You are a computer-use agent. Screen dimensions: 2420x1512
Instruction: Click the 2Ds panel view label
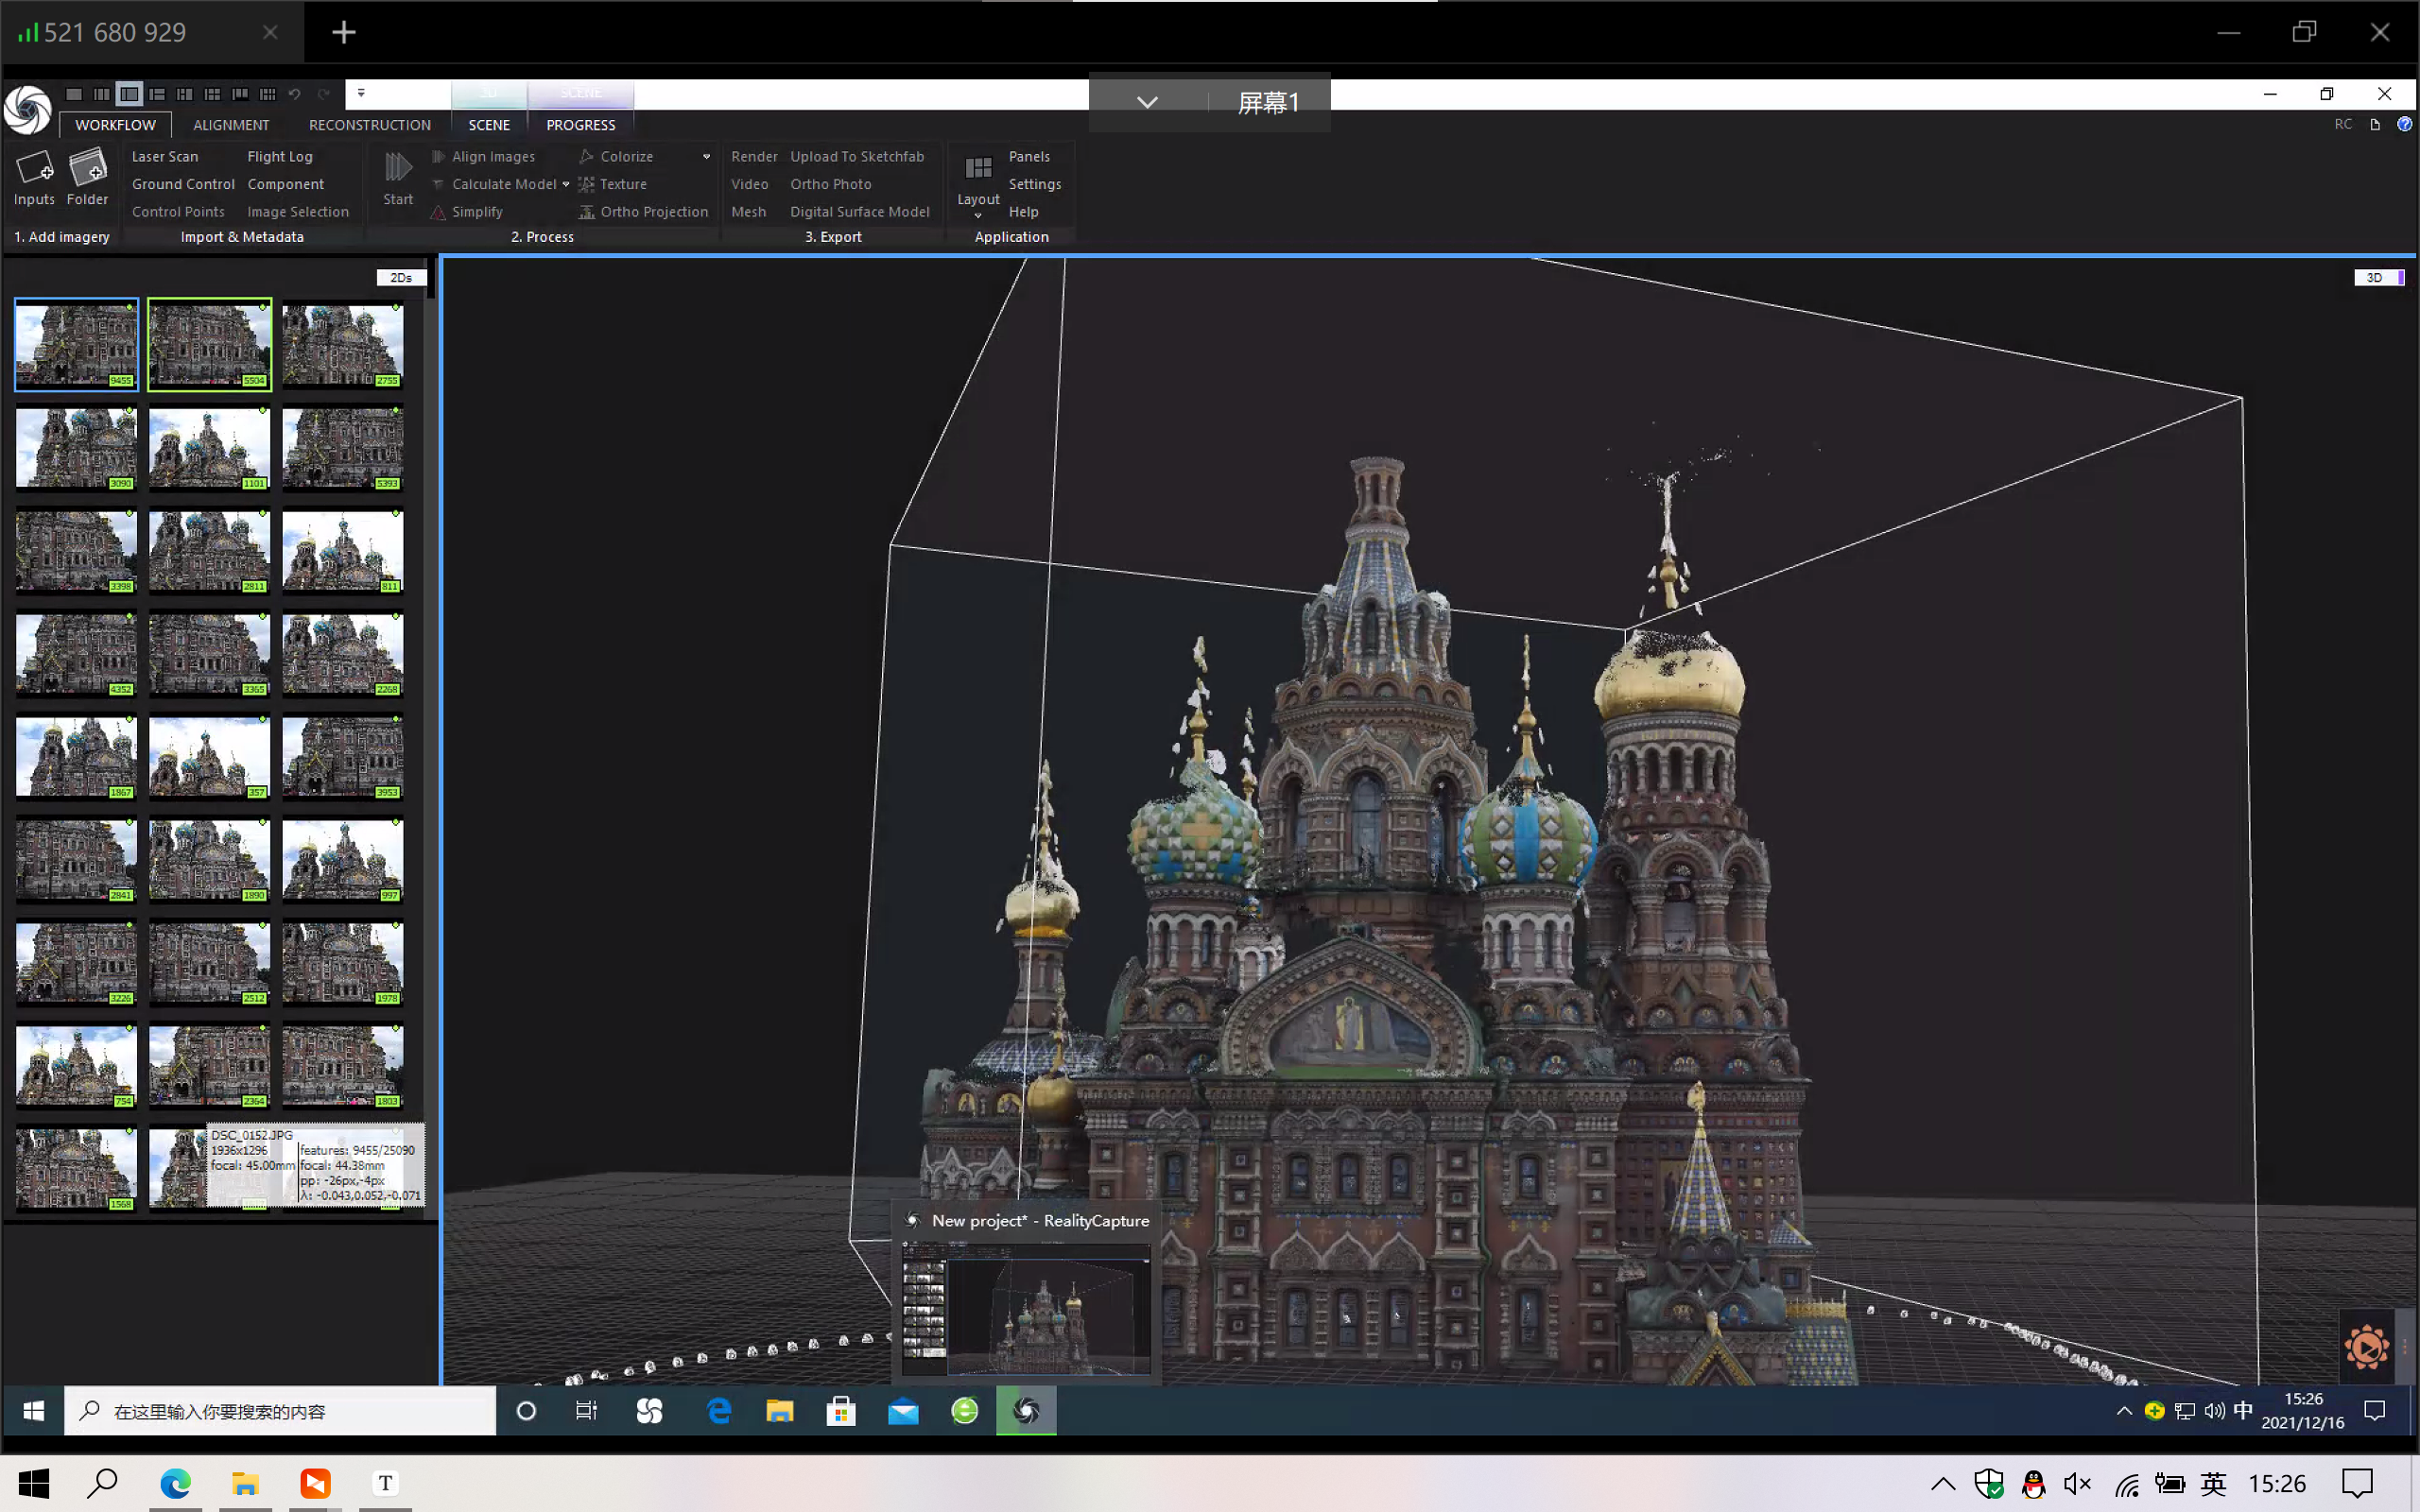click(x=401, y=277)
